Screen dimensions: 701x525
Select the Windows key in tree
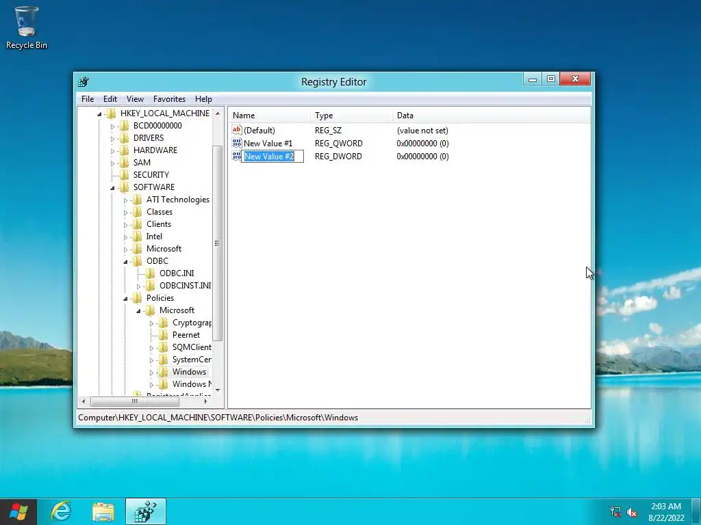(x=189, y=372)
